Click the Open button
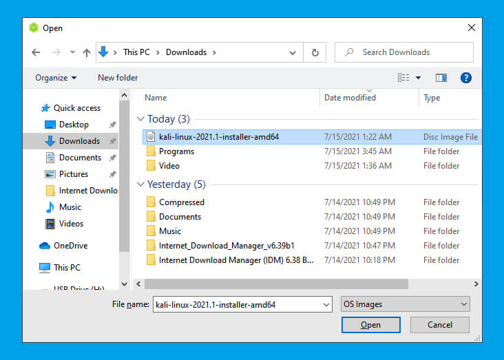 tap(371, 325)
